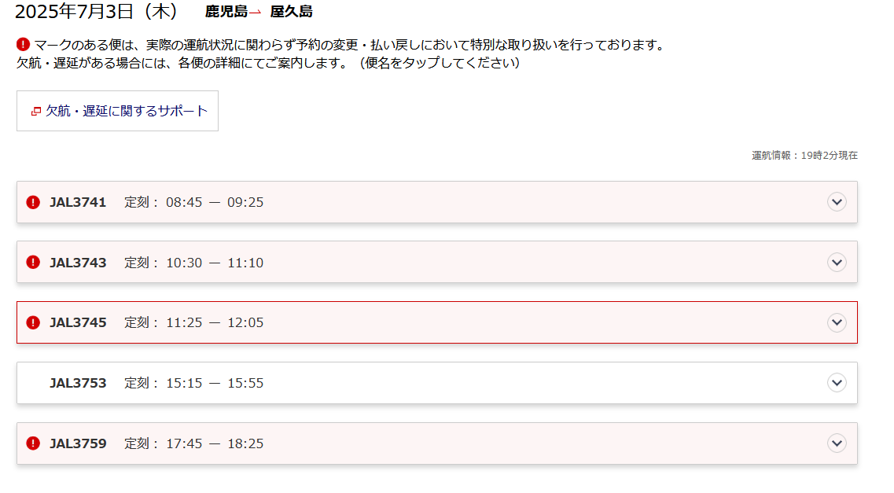
Task: Expand JAL3753 flight details chevron
Action: [837, 383]
